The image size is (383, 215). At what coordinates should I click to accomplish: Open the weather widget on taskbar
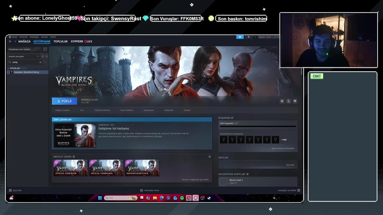pos(11,198)
